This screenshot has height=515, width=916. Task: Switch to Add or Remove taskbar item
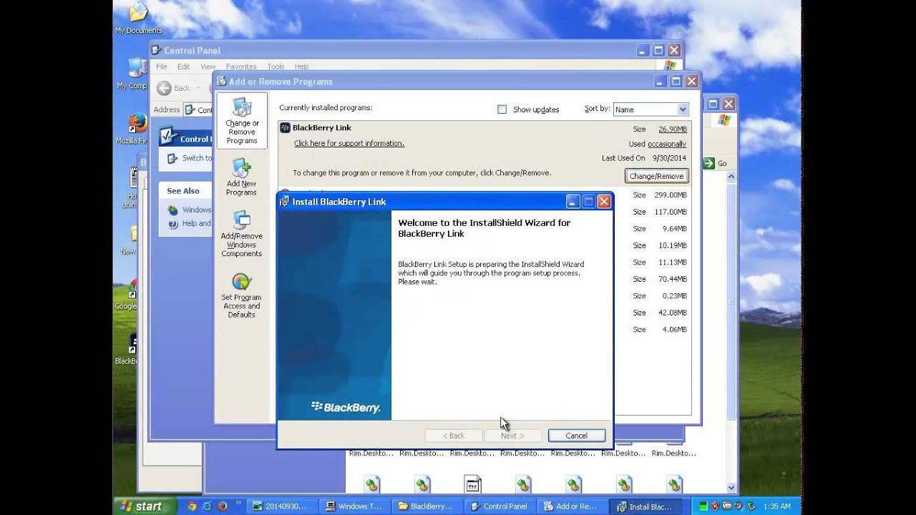tap(571, 506)
